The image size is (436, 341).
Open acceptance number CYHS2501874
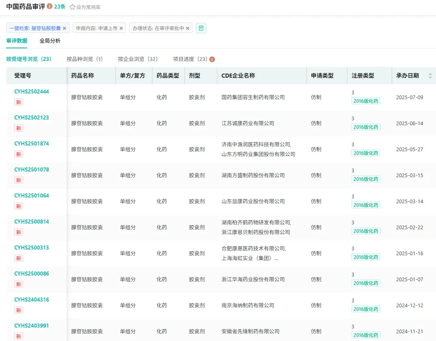tap(32, 143)
